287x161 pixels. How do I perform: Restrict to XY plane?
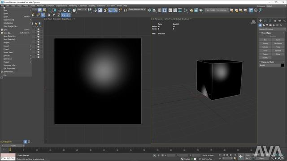tap(64, 15)
